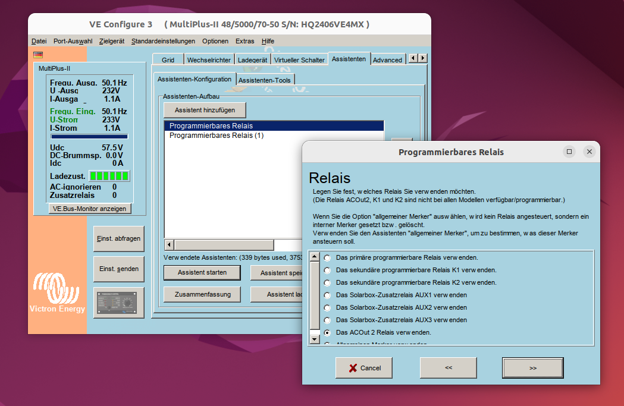Open the Assistenten-Konfiguration sub-tab

tap(194, 79)
